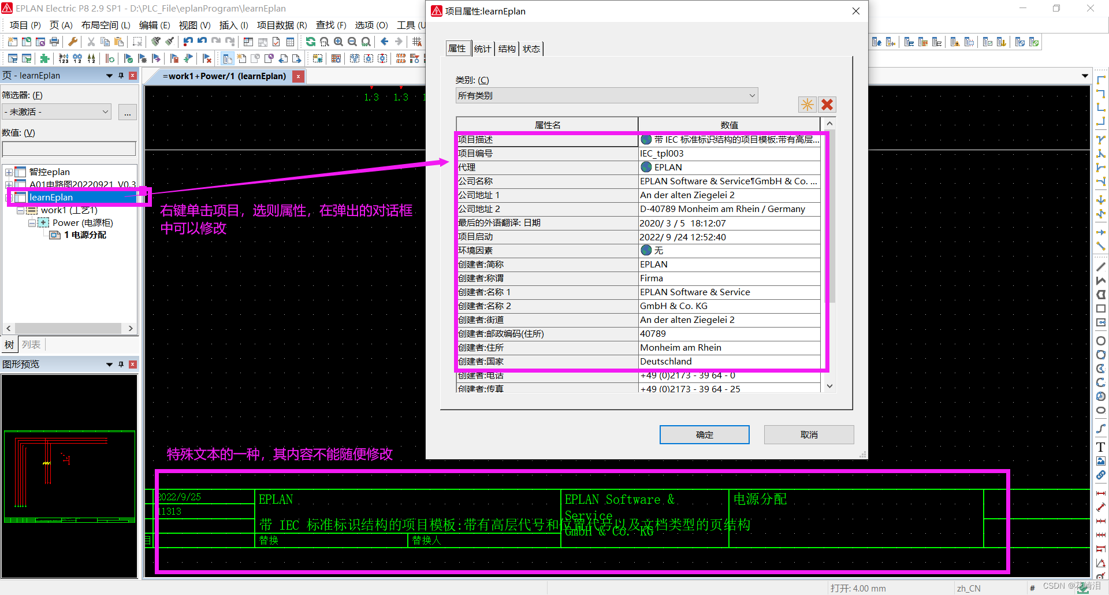Open the 布局空间(L) menu
Image resolution: width=1109 pixels, height=595 pixels.
106,25
